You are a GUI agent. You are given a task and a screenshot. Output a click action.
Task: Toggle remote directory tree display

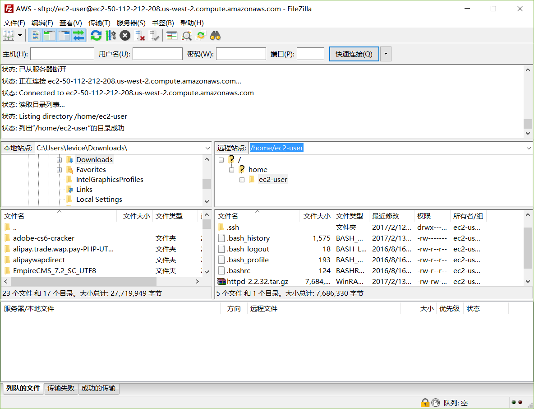click(x=64, y=36)
